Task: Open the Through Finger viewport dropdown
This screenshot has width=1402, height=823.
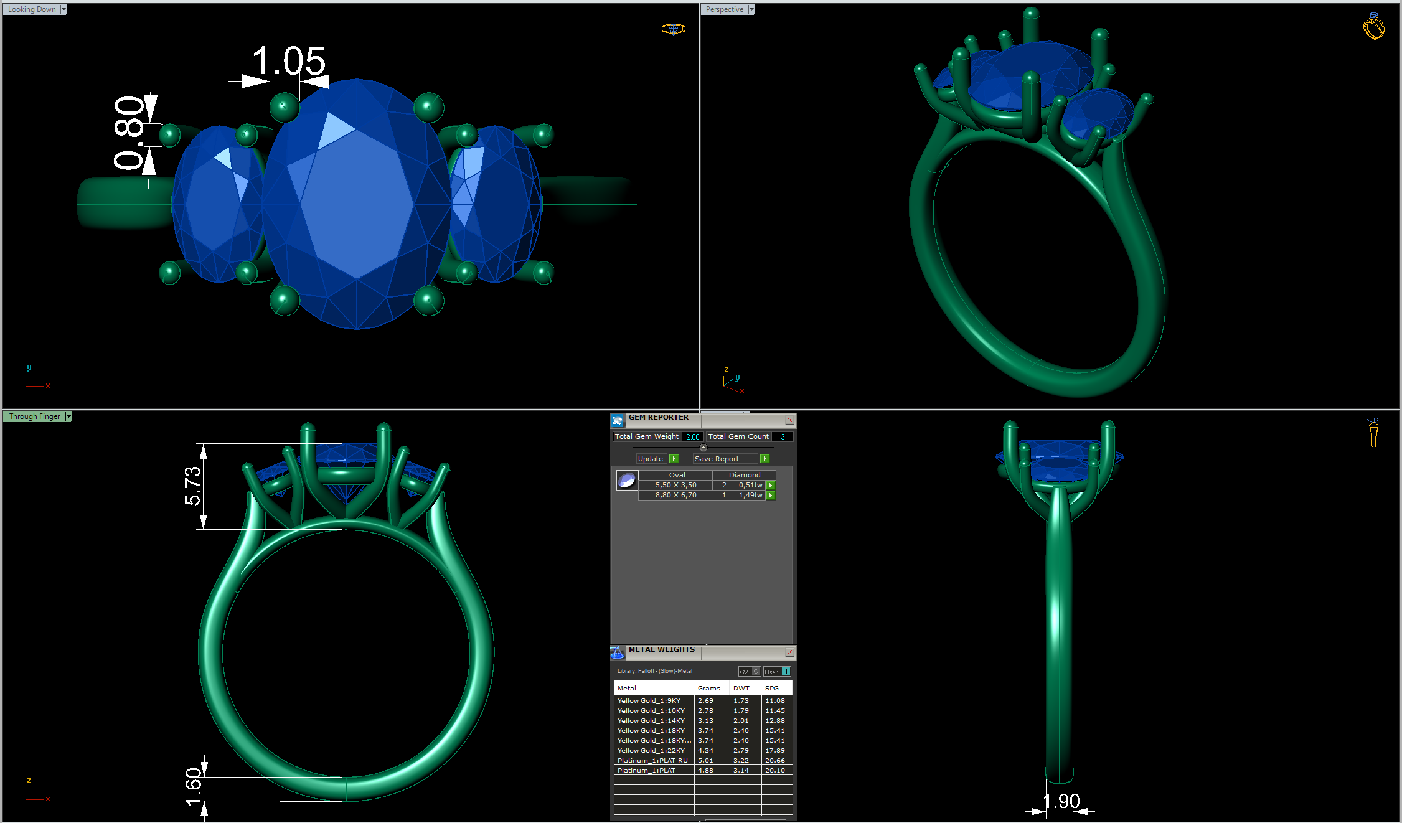Action: point(68,416)
